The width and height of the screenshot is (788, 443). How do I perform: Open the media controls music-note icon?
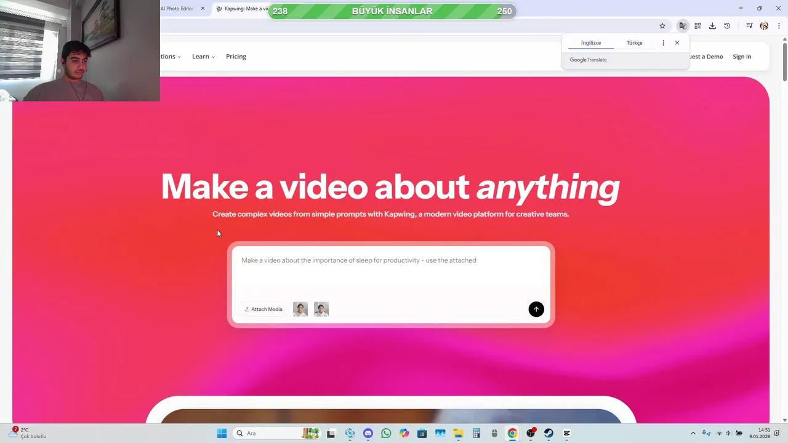(749, 26)
